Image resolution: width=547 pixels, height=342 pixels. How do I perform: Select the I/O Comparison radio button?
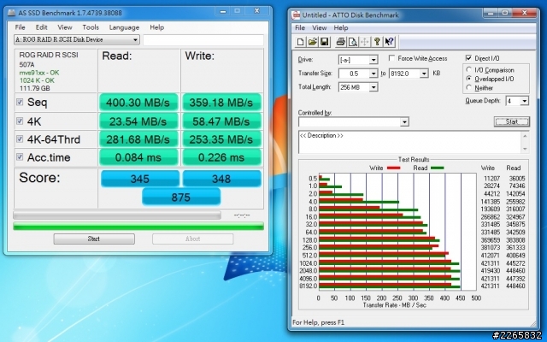469,70
